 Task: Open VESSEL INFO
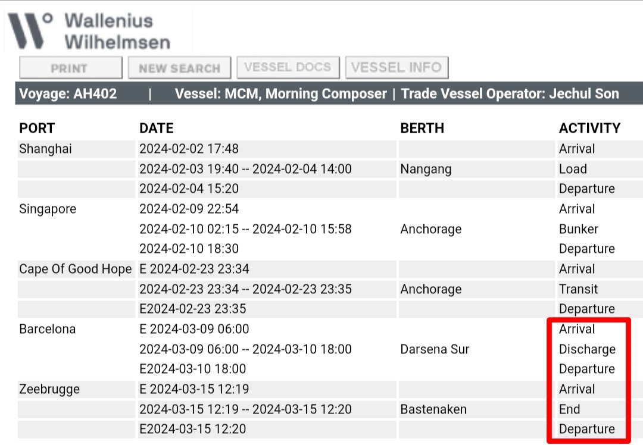[x=397, y=67]
